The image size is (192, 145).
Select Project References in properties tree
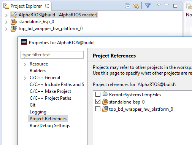[x=48, y=119]
